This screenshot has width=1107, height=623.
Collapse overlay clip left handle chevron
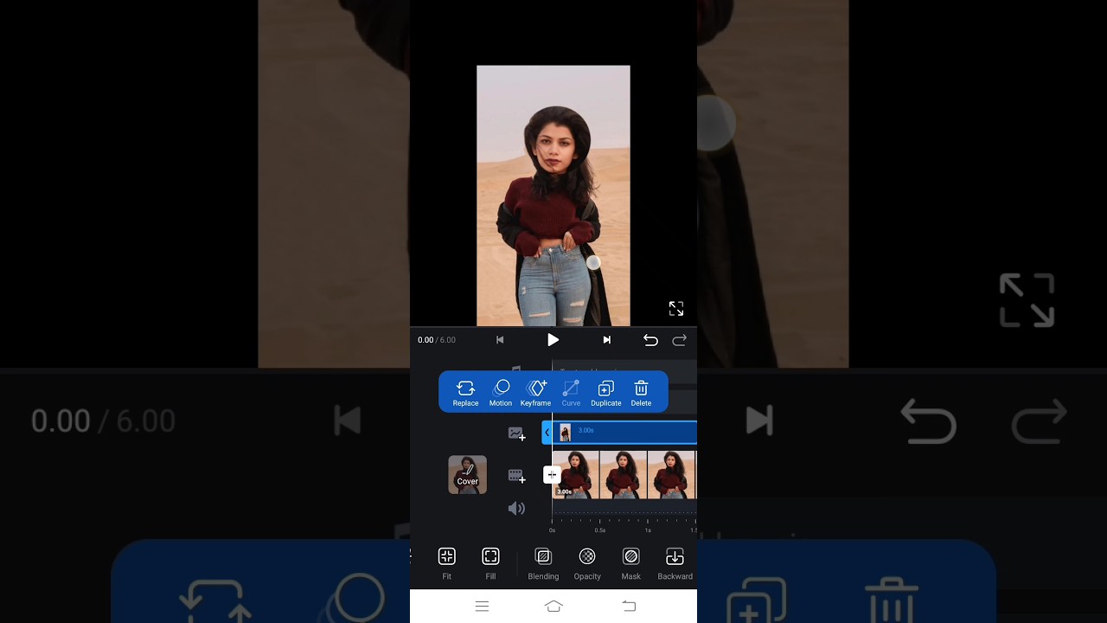tap(547, 433)
